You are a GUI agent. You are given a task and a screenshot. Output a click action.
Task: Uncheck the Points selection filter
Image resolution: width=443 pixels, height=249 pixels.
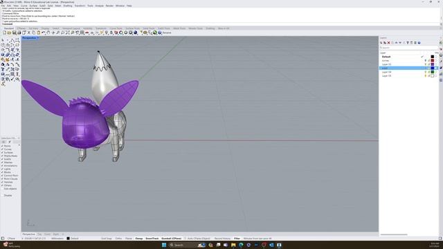click(2, 146)
